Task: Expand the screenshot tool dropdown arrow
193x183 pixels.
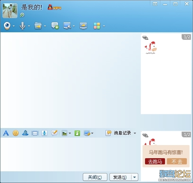Action: point(92,133)
